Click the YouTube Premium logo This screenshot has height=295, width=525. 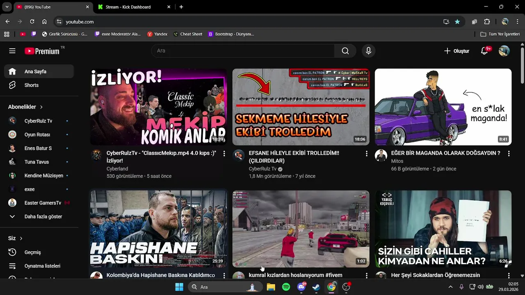42,51
